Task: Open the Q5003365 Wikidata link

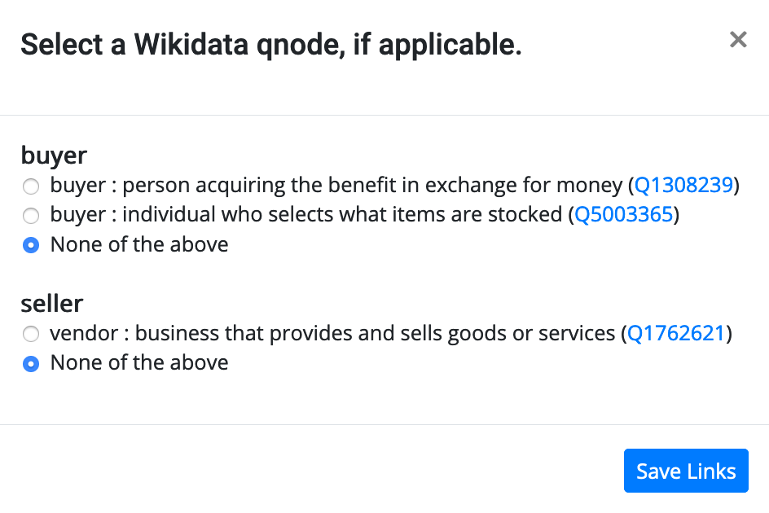Action: [623, 215]
